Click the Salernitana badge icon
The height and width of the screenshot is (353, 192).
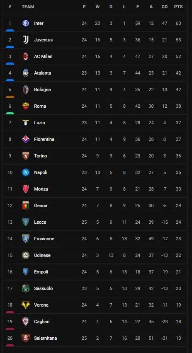[26, 338]
